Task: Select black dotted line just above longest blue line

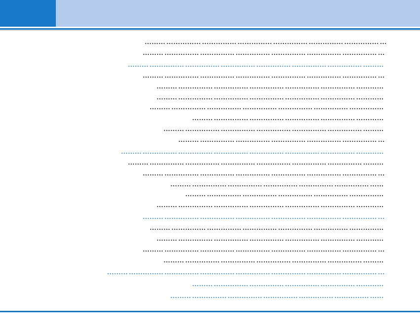Action: [273, 261]
